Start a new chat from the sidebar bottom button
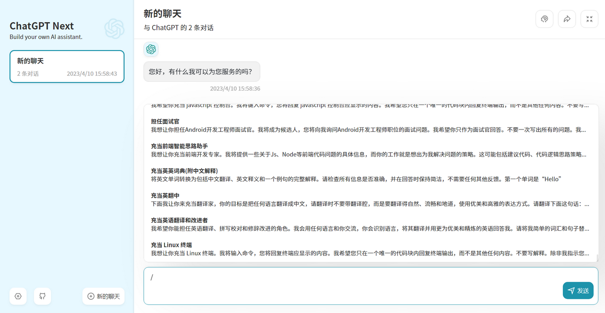This screenshot has height=313, width=605. pyautogui.click(x=104, y=296)
